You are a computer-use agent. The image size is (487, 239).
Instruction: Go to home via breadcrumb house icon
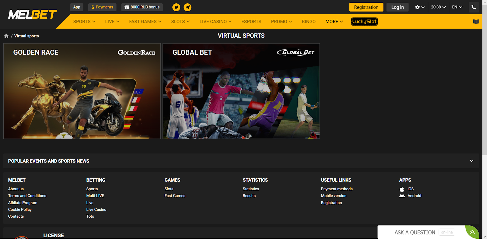click(x=6, y=36)
